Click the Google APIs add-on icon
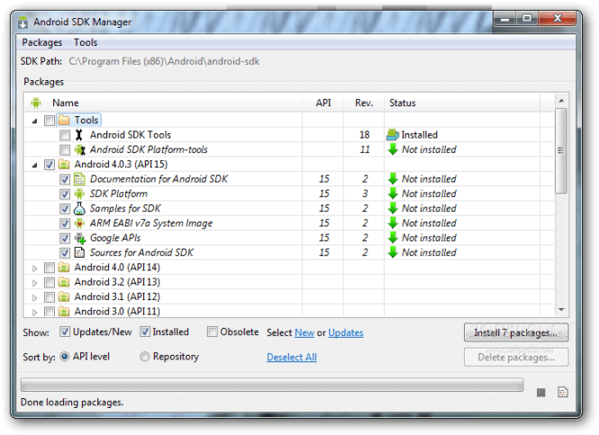This screenshot has height=435, width=599. coord(80,238)
